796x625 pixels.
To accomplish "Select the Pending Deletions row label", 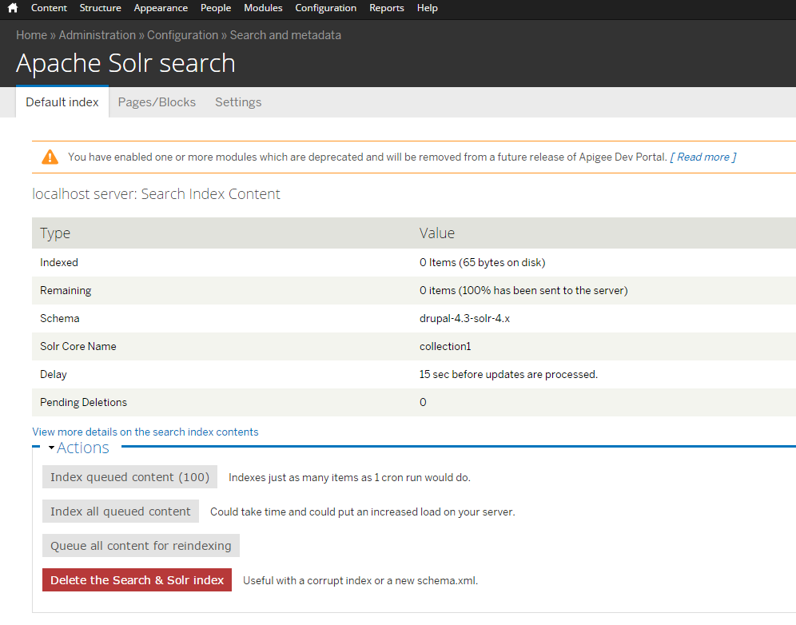I will (84, 402).
